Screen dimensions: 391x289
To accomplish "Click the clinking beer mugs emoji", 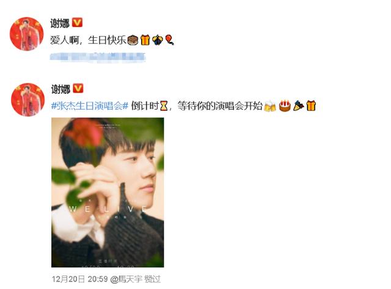I will [x=270, y=106].
